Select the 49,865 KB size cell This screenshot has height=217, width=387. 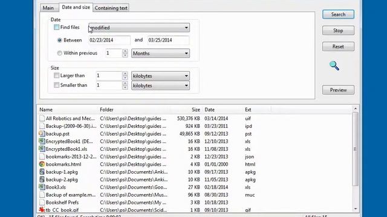click(189, 134)
